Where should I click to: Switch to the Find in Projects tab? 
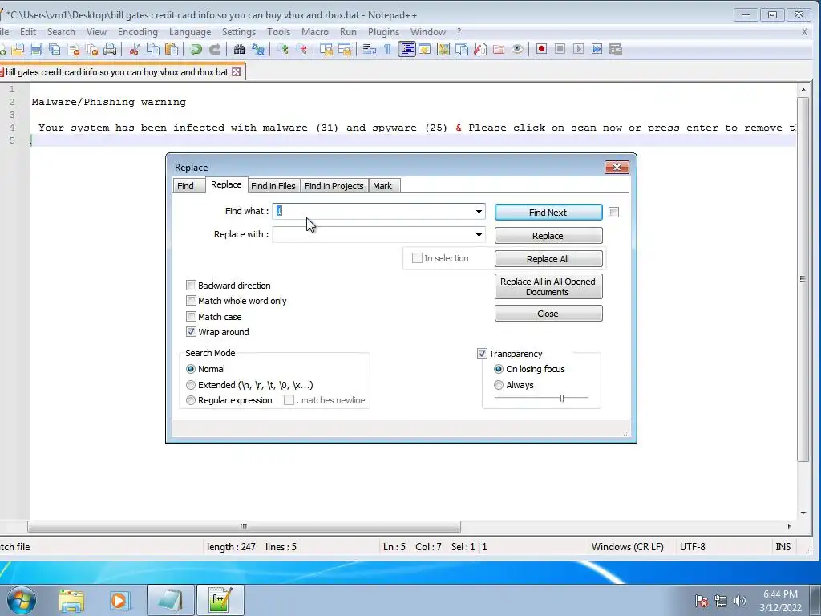334,186
